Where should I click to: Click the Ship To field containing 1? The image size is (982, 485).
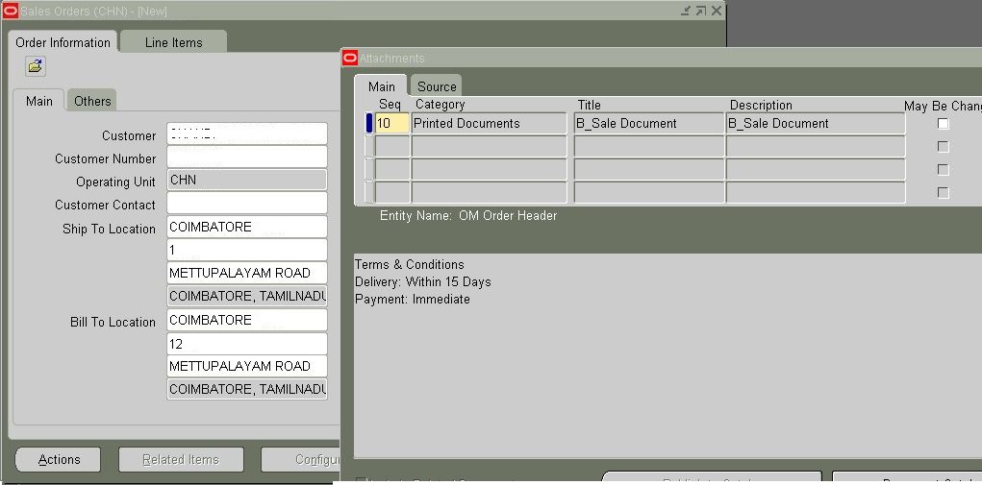pos(247,250)
